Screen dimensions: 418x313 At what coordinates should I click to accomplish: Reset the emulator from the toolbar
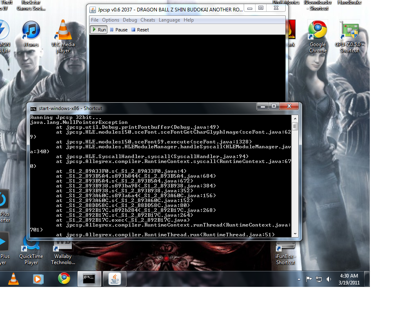[x=140, y=30]
